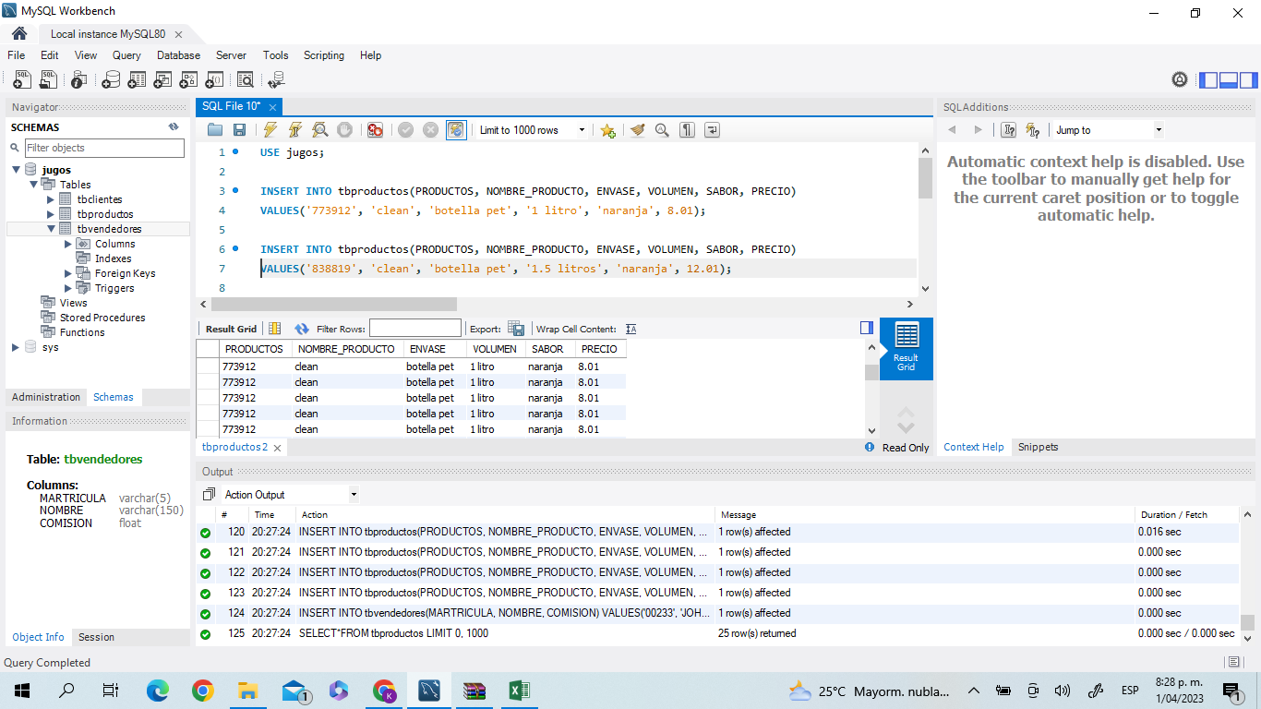Save snippet with star icon
The height and width of the screenshot is (709, 1261).
[x=607, y=130]
